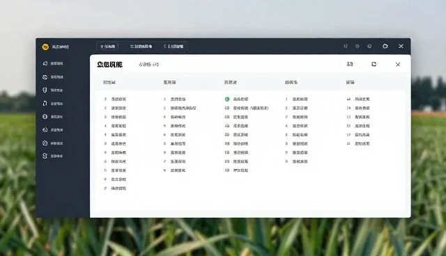Close the dark app window with the title-bar X
The width and height of the screenshot is (446, 256).
[401, 47]
